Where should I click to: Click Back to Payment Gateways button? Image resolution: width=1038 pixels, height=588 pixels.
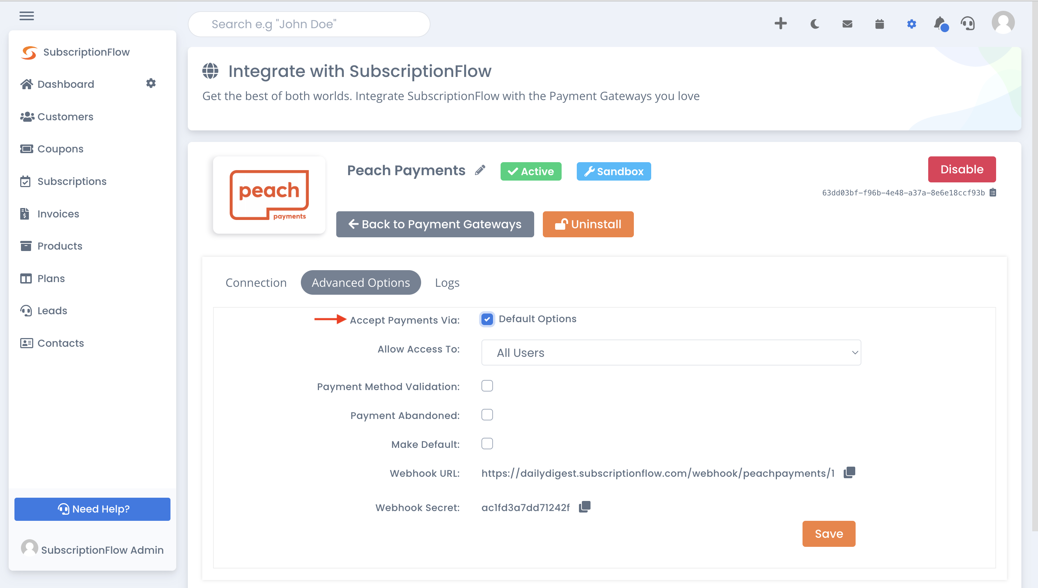coord(435,224)
